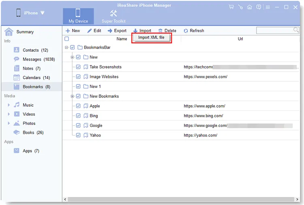Uncheck the Apple bookmark checkbox
The height and width of the screenshot is (205, 304).
(x=78, y=106)
